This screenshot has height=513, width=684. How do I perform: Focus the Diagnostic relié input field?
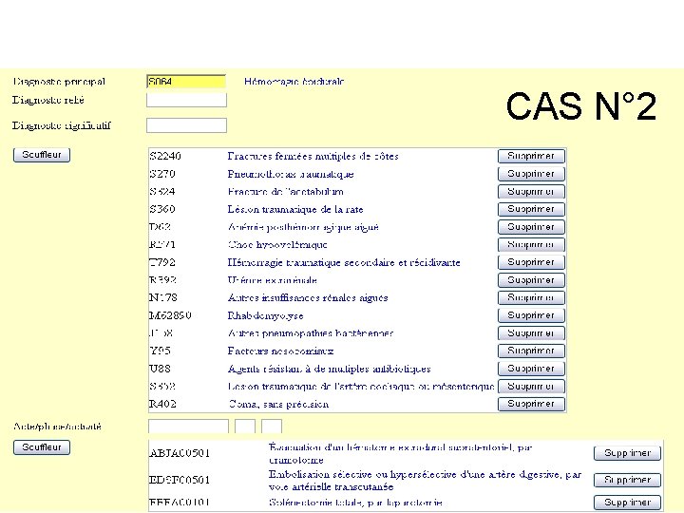click(186, 100)
